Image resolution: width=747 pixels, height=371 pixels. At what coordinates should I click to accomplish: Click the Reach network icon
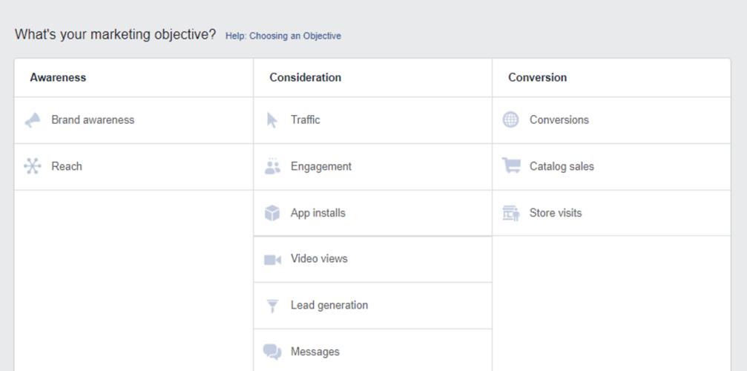[32, 166]
